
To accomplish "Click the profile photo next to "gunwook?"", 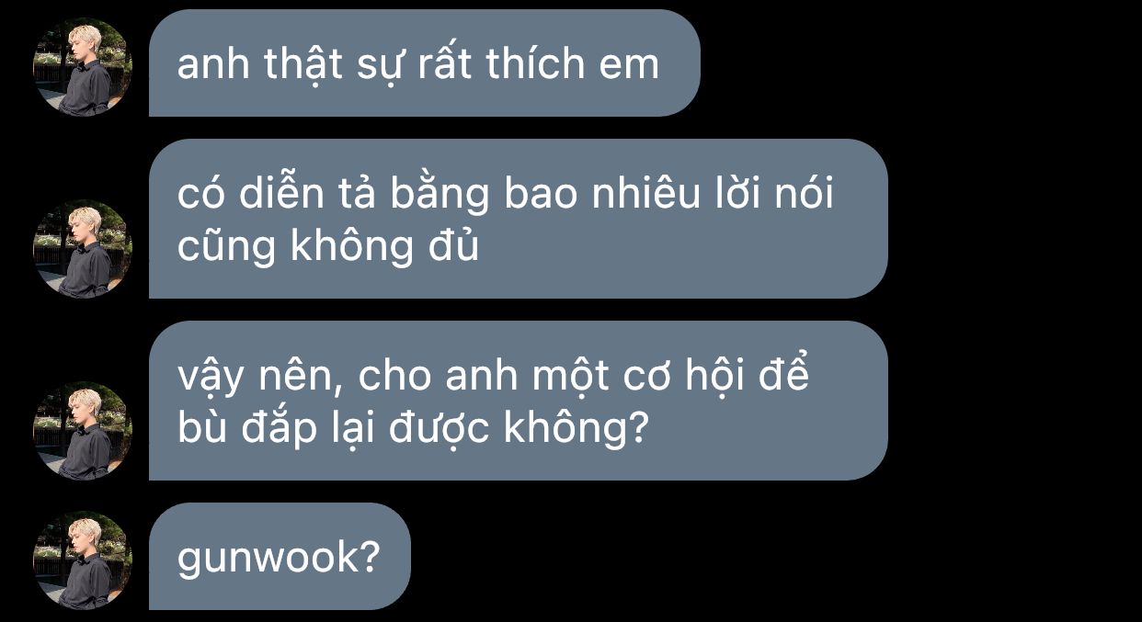I will click(x=83, y=560).
